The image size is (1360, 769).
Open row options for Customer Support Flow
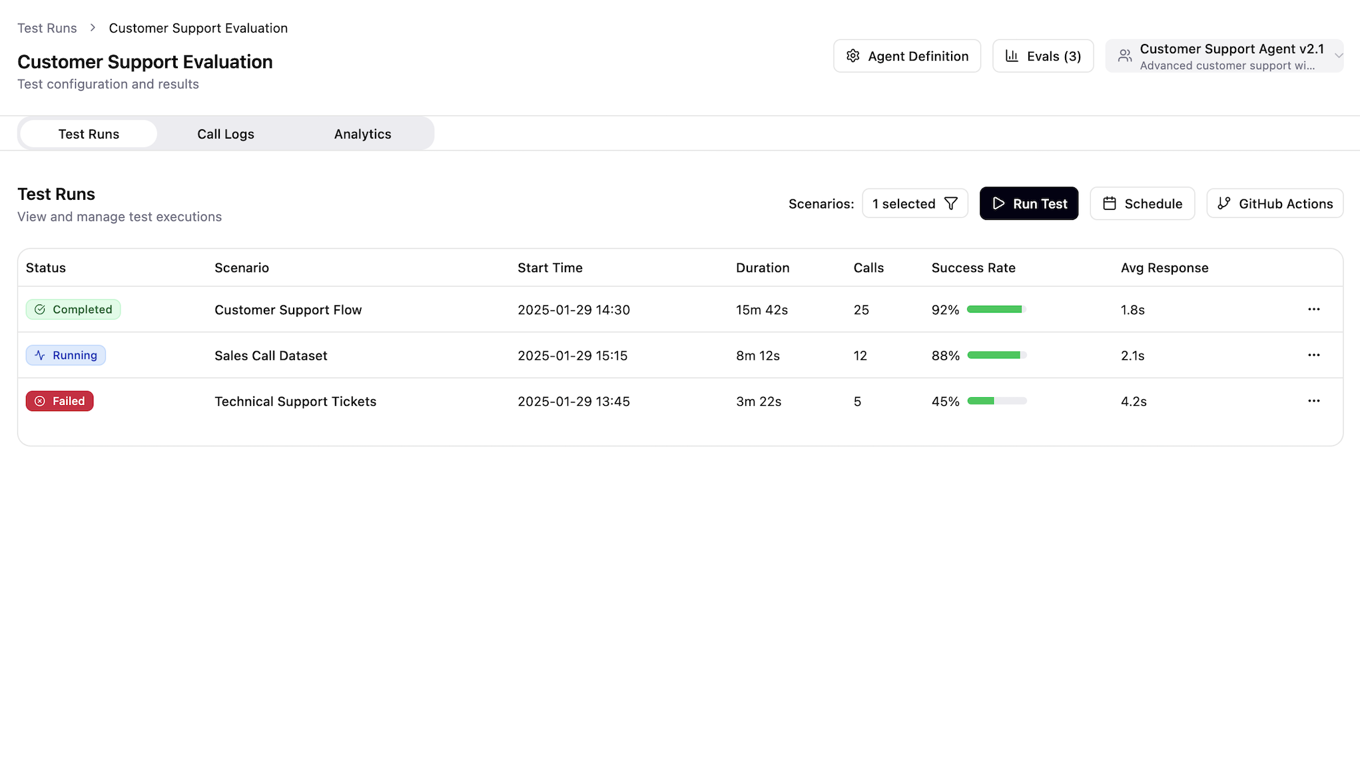pos(1313,309)
